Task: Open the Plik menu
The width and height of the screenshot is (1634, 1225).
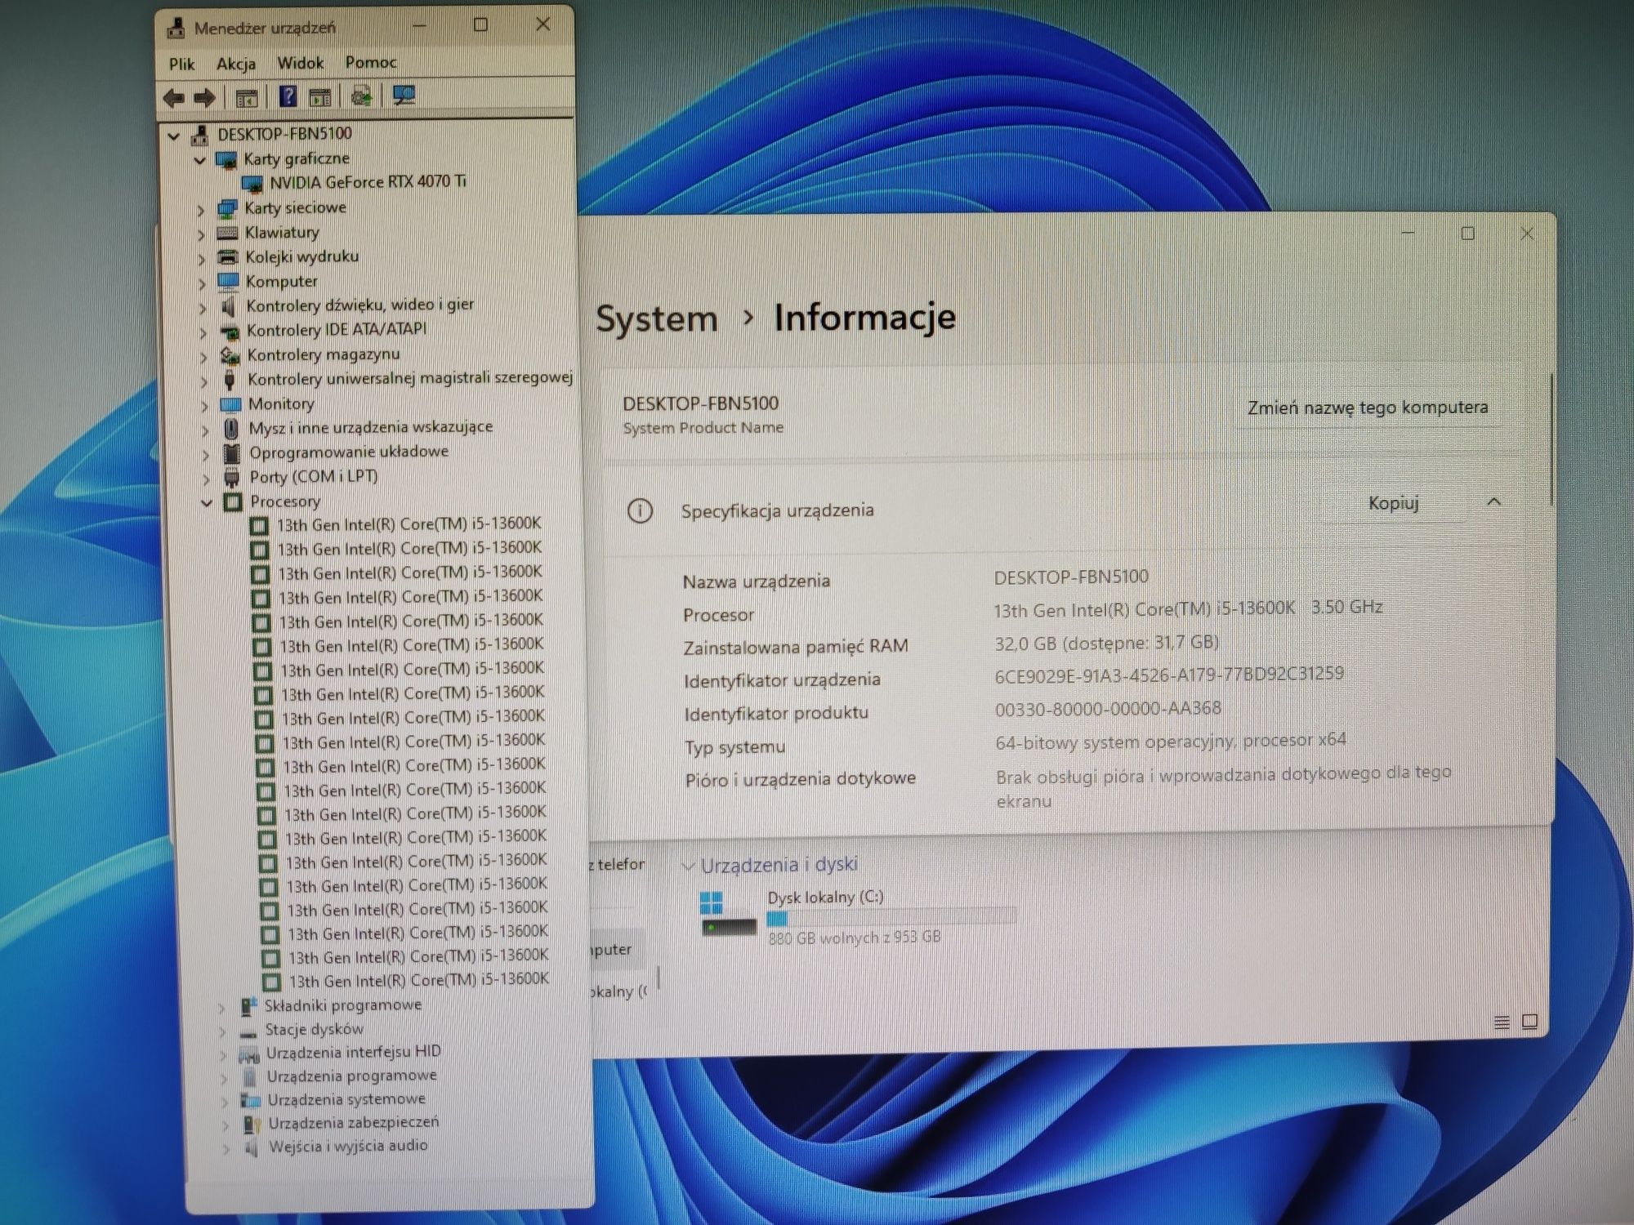Action: click(181, 65)
